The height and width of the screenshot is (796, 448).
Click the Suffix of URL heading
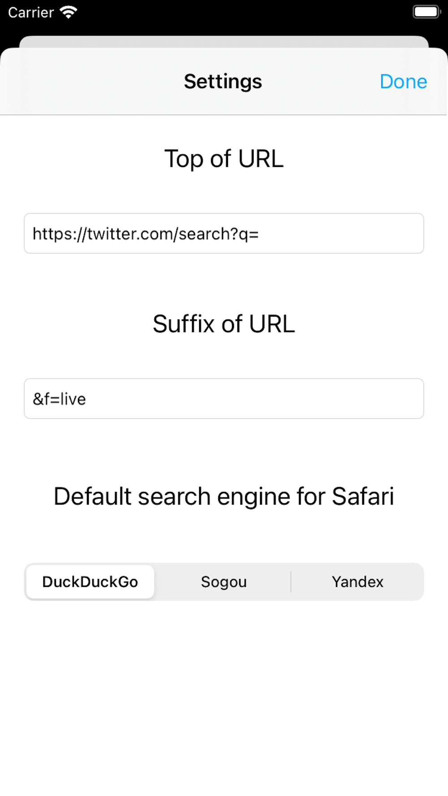coord(224,324)
